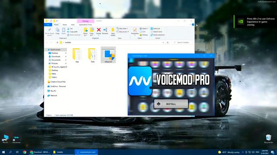The height and width of the screenshot is (155, 277).
Task: Select Videos in navigation pane
Action: pyautogui.click(x=54, y=77)
